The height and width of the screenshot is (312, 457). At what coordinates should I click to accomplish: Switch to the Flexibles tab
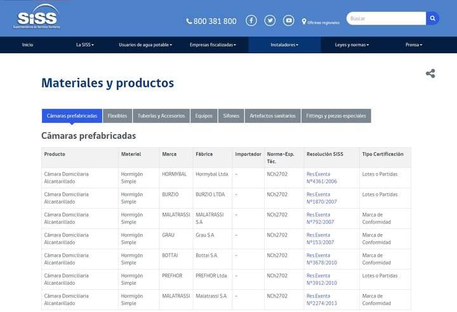(117, 116)
